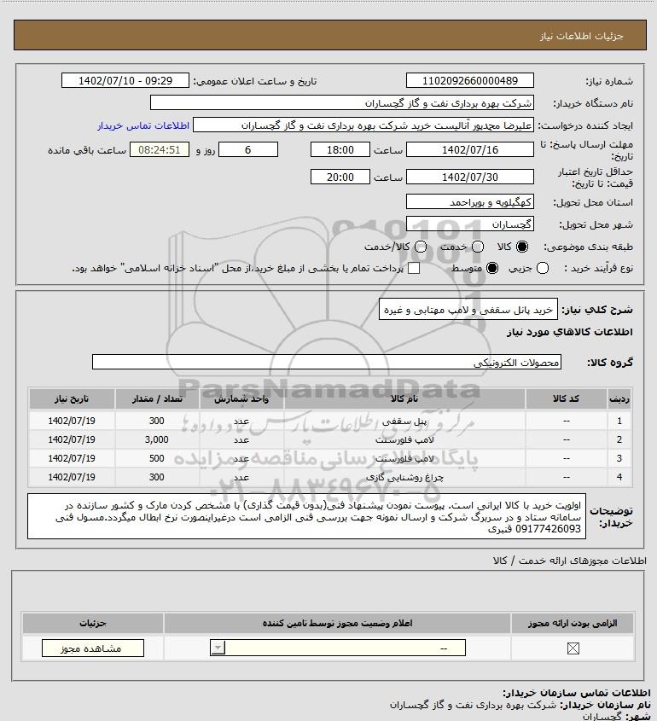This screenshot has width=657, height=721.
Task: Click the price validity date 1402/07/30
Action: [x=470, y=177]
